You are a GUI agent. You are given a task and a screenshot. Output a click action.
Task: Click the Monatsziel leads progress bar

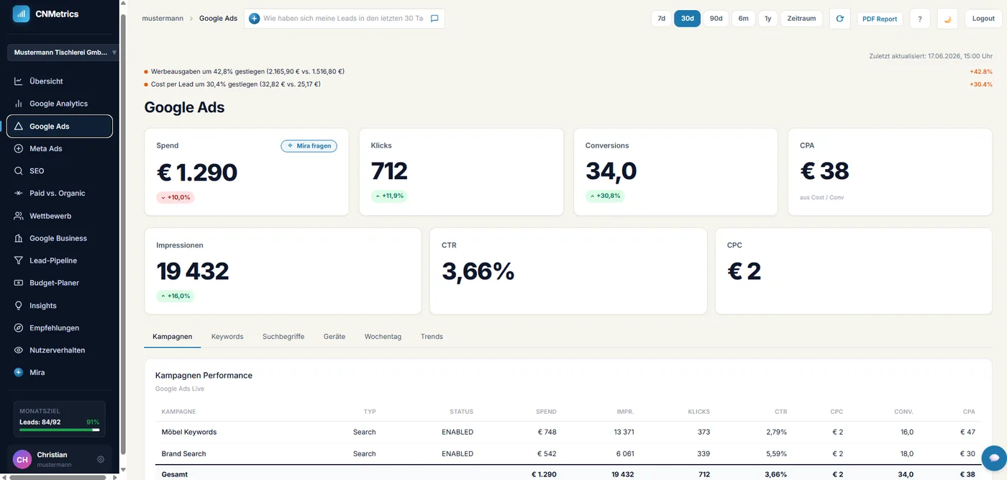pyautogui.click(x=60, y=430)
